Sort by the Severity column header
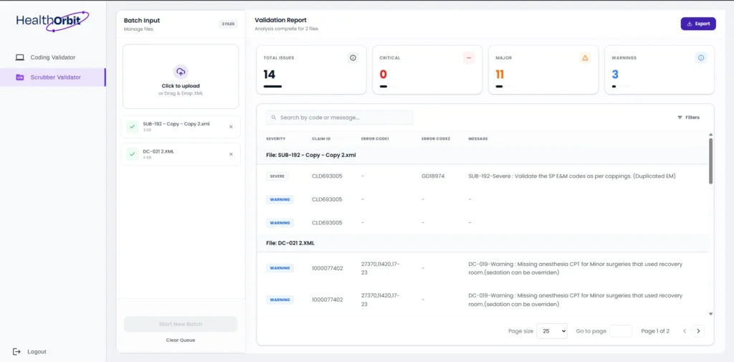This screenshot has height=362, width=734. [276, 139]
